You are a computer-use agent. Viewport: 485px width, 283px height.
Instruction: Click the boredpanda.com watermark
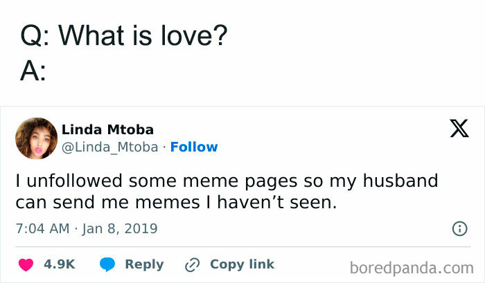point(412,266)
